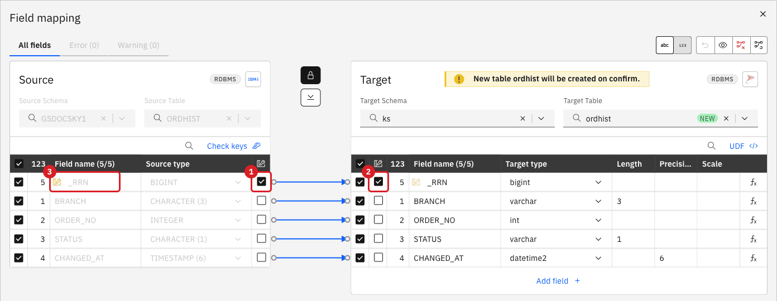The width and height of the screenshot is (777, 301).
Task: Check the Source CHANGED_AT key checkbox
Action: [x=261, y=258]
